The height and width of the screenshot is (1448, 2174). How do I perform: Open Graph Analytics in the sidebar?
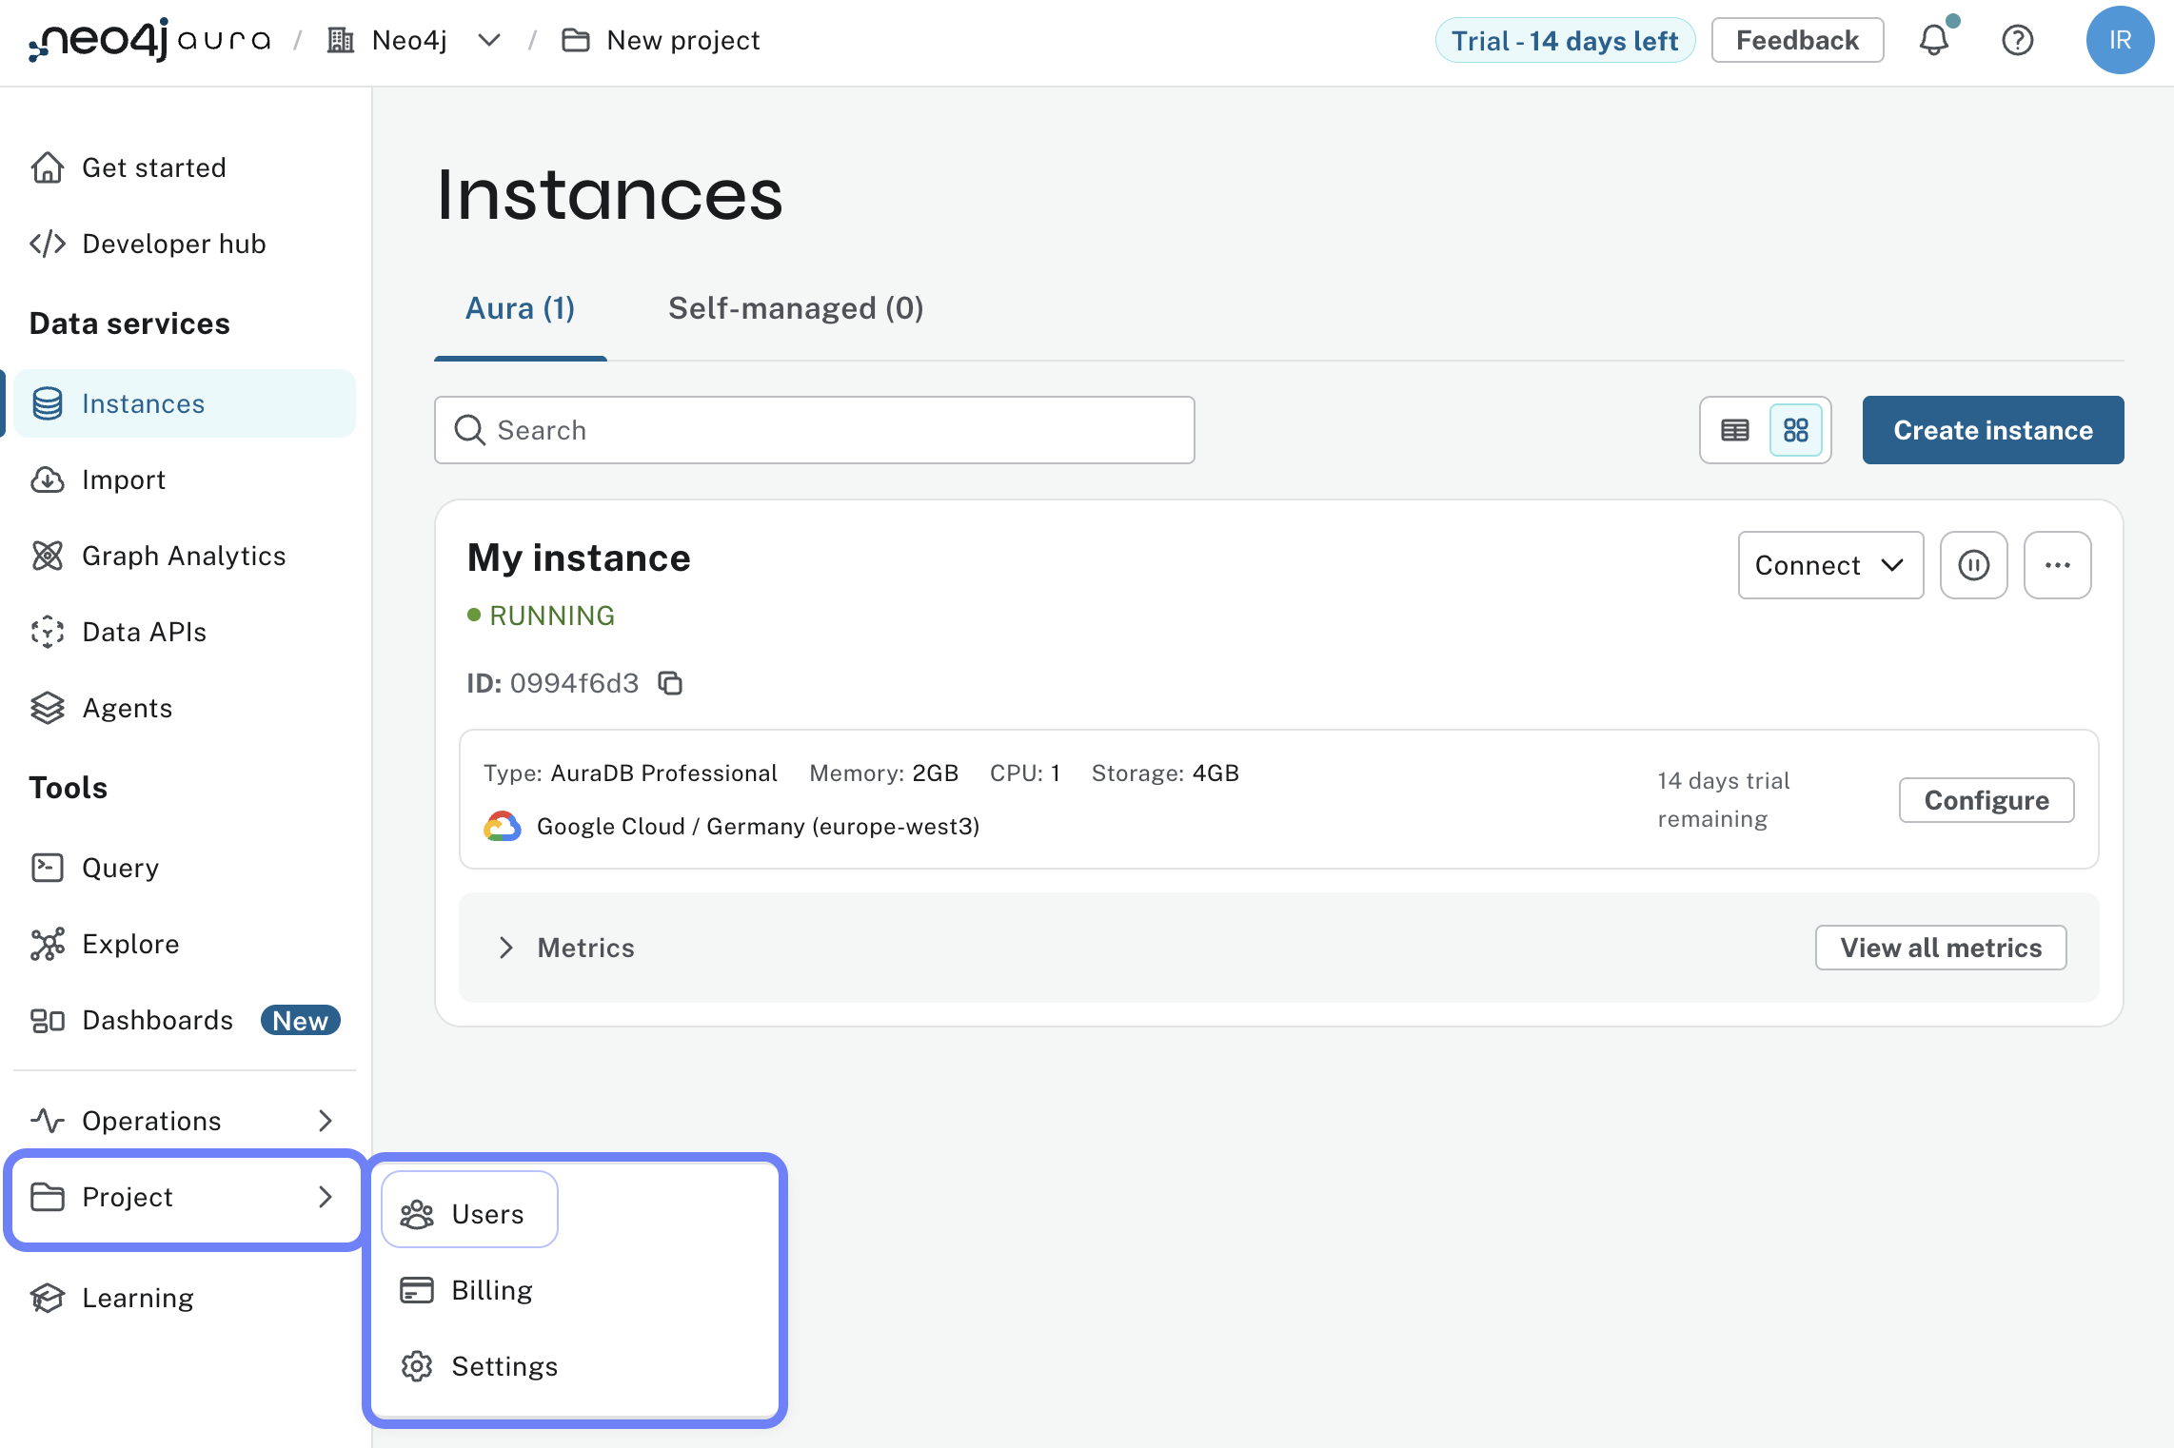(x=184, y=556)
